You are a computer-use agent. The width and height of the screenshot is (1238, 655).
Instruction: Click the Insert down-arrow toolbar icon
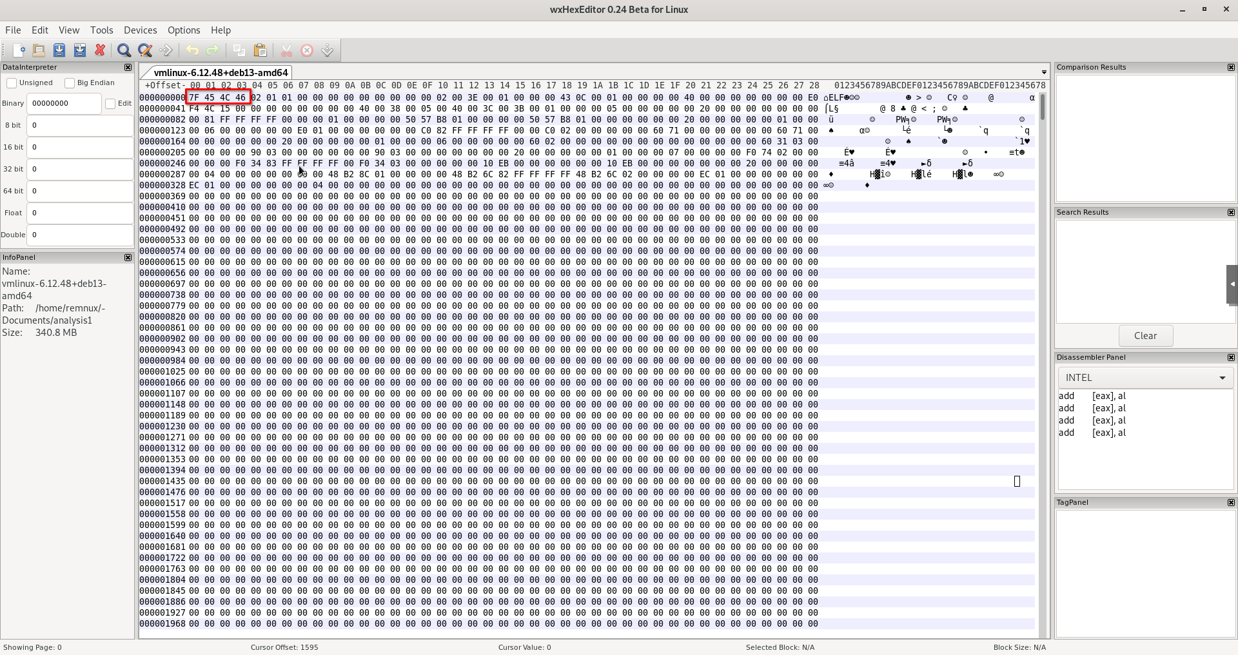pyautogui.click(x=328, y=50)
